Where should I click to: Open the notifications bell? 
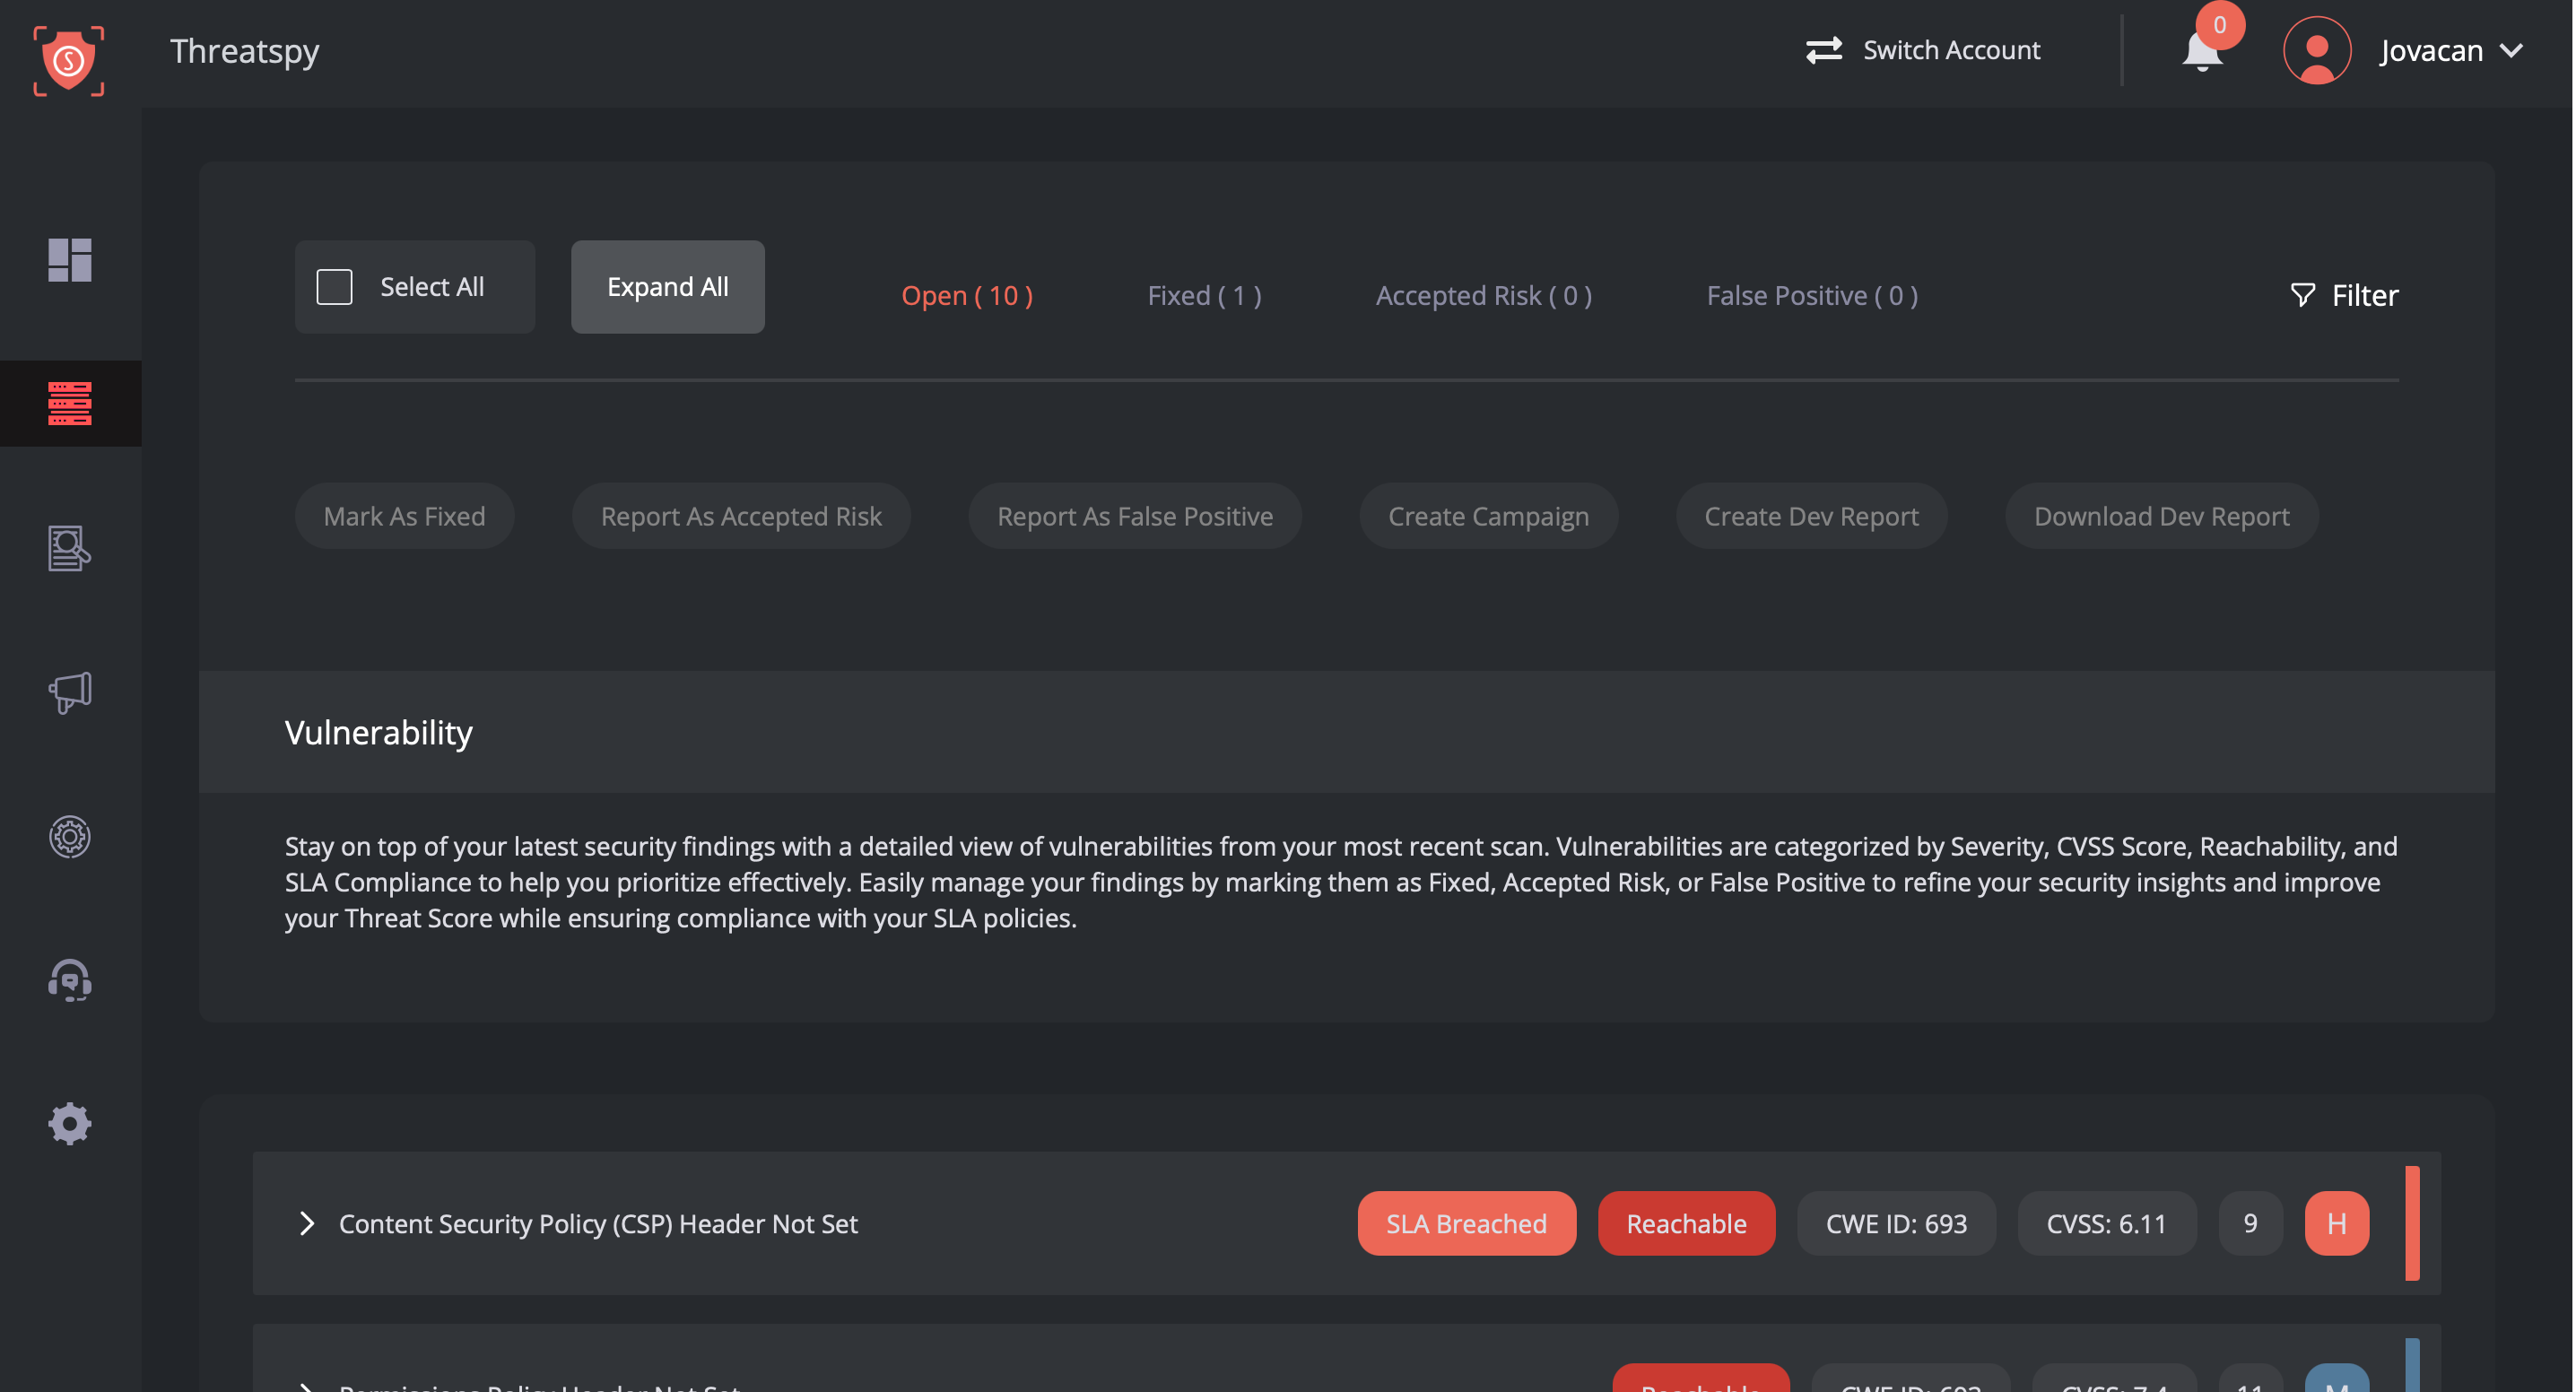tap(2203, 50)
